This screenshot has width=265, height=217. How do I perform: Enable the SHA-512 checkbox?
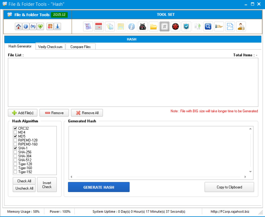point(15,160)
